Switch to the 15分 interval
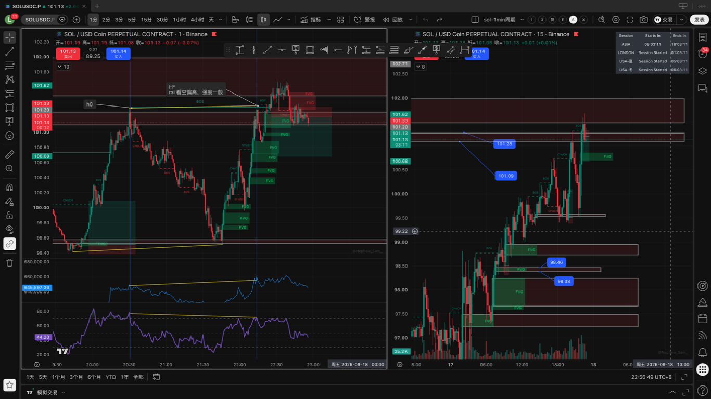Screen dimensions: 711x399 point(147,20)
